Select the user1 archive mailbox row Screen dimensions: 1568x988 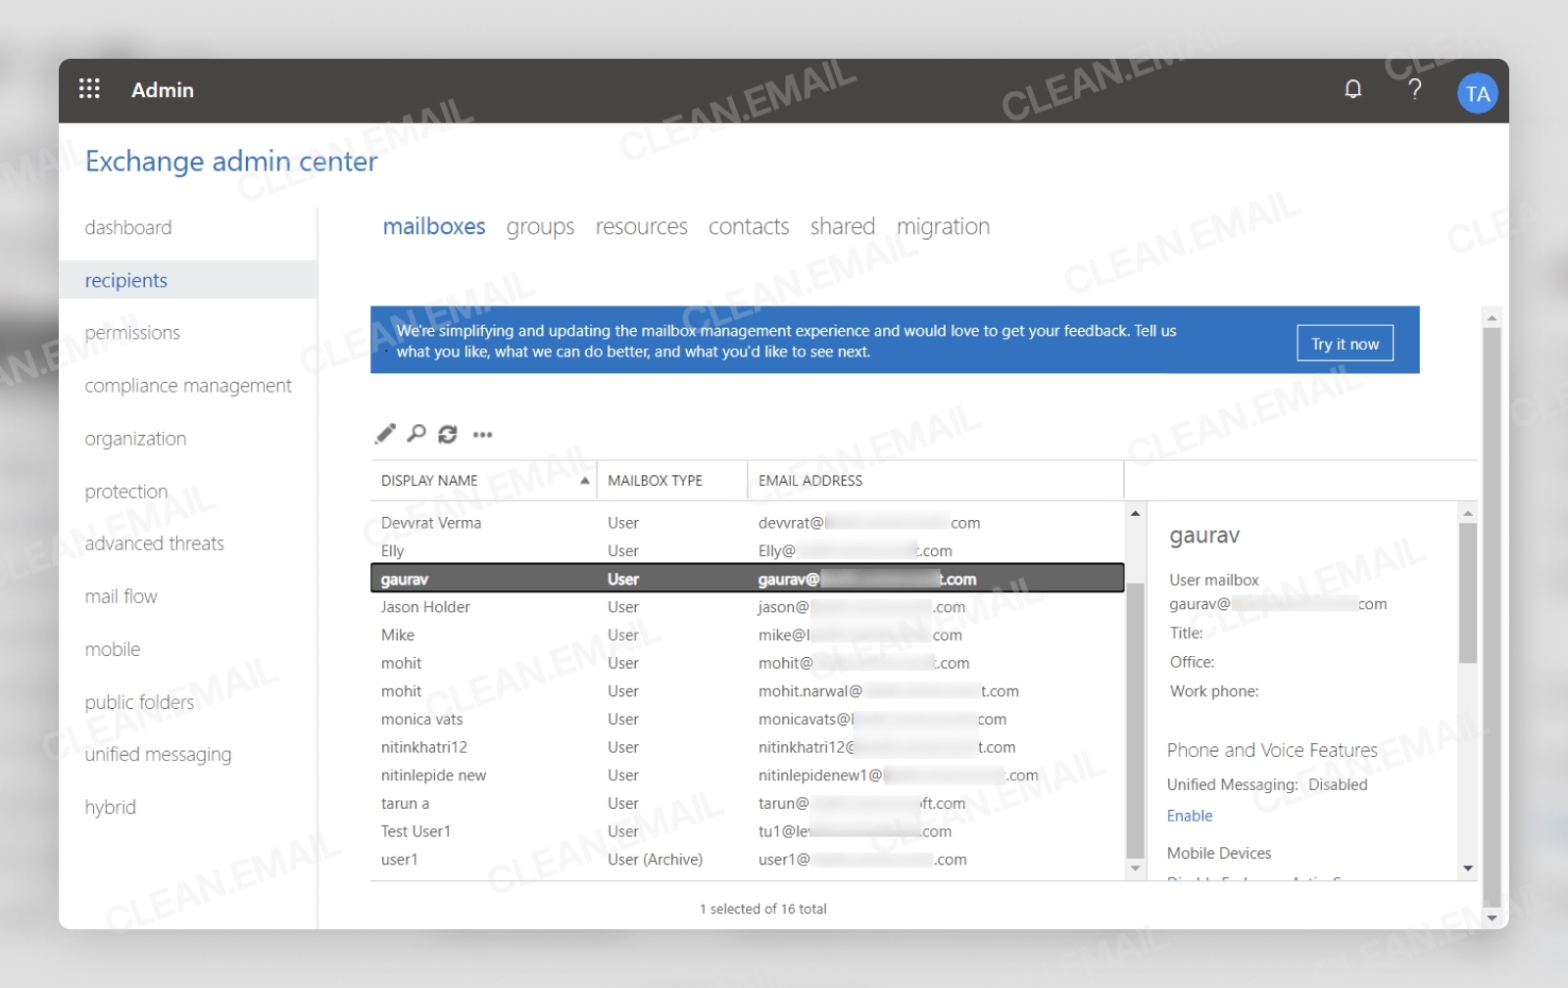coord(747,860)
